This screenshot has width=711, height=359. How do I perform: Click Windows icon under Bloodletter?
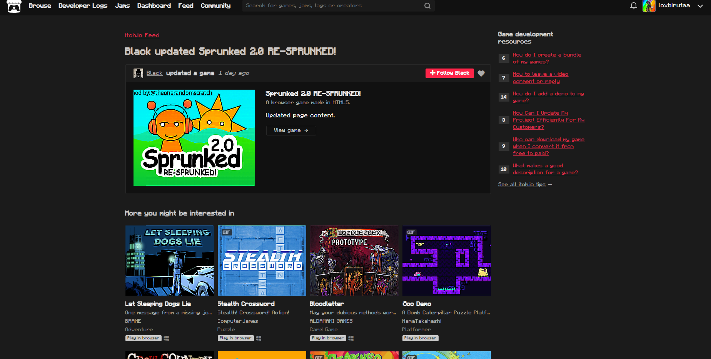tap(351, 338)
